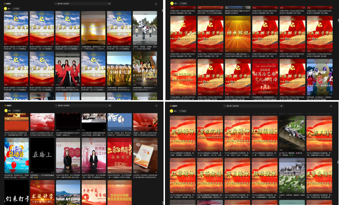339x205 pixels.
Task: Clear the search text in the top-left window
Action: [109, 3]
